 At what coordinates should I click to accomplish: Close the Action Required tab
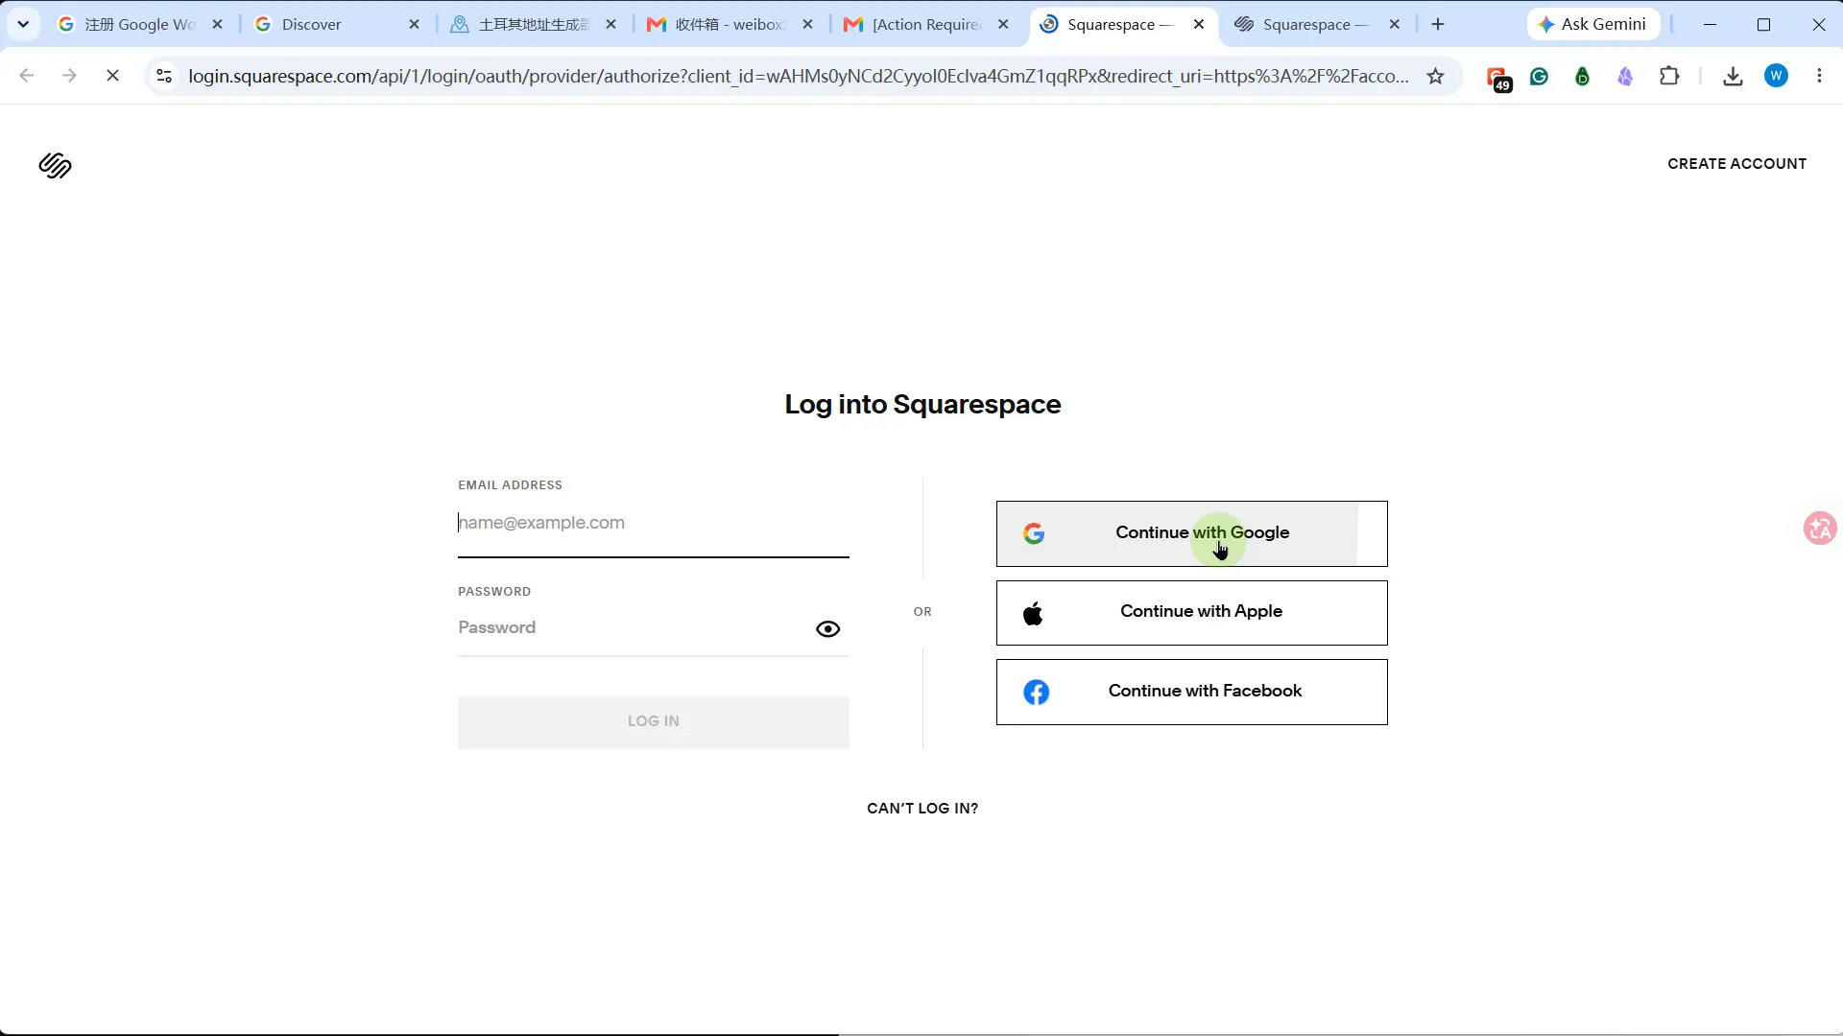[x=1003, y=24]
